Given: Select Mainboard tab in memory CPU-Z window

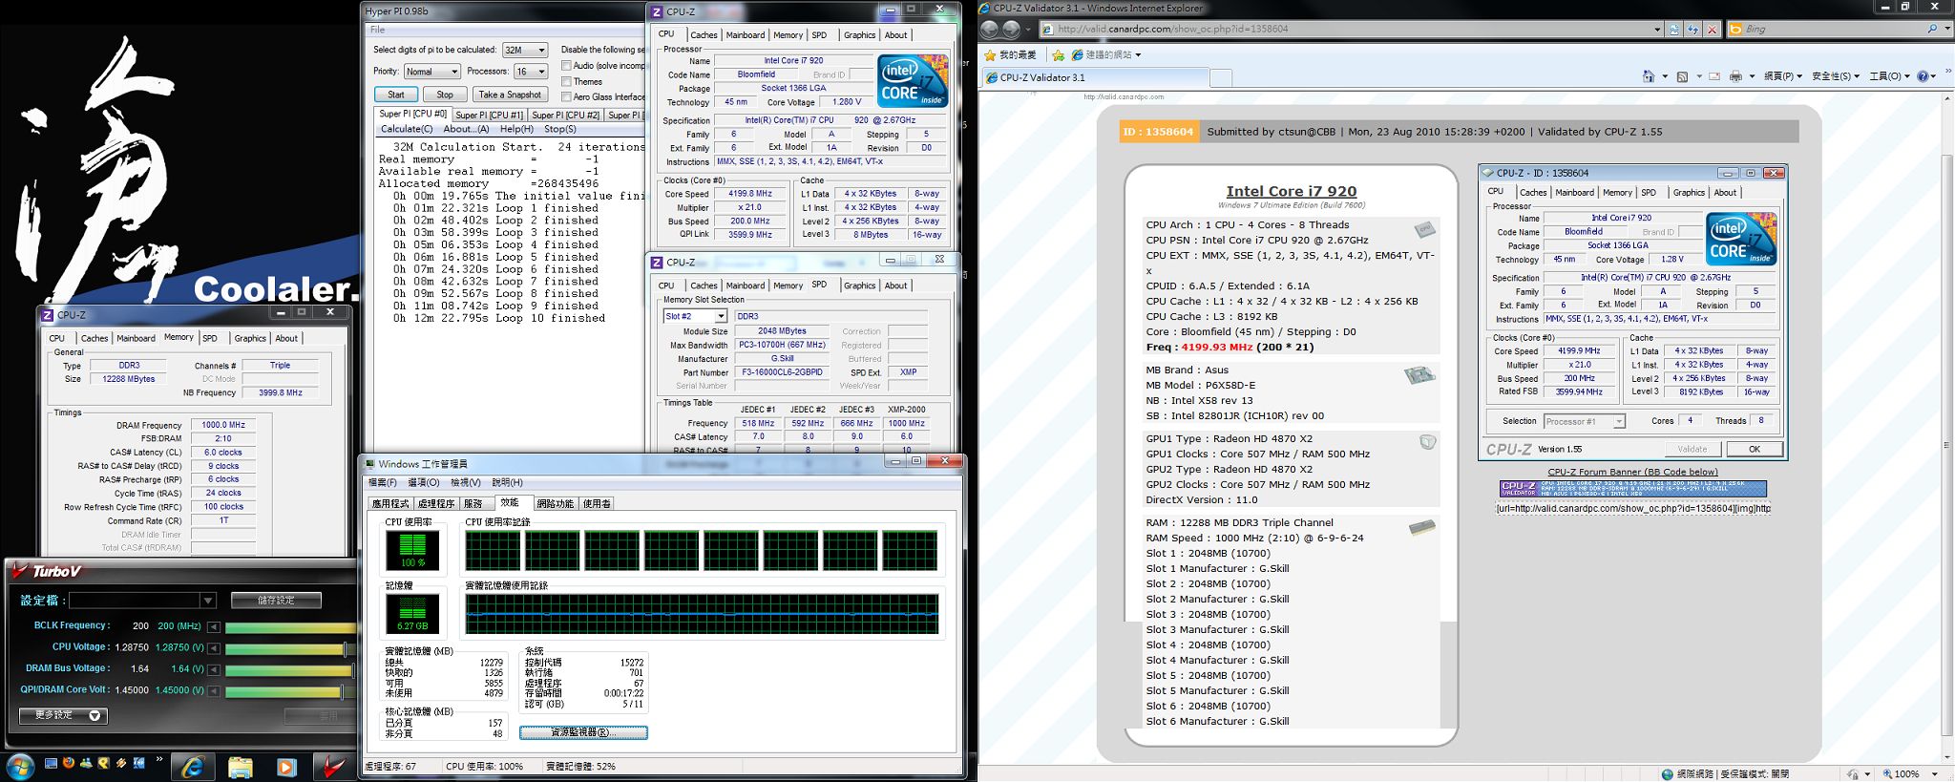Looking at the screenshot, I should click(136, 338).
